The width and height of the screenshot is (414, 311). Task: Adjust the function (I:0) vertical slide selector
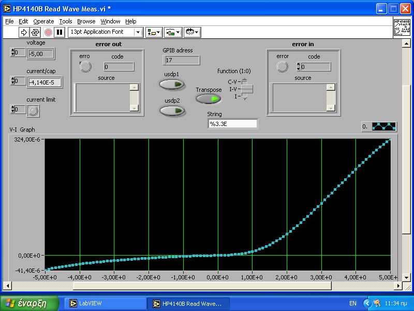click(247, 89)
